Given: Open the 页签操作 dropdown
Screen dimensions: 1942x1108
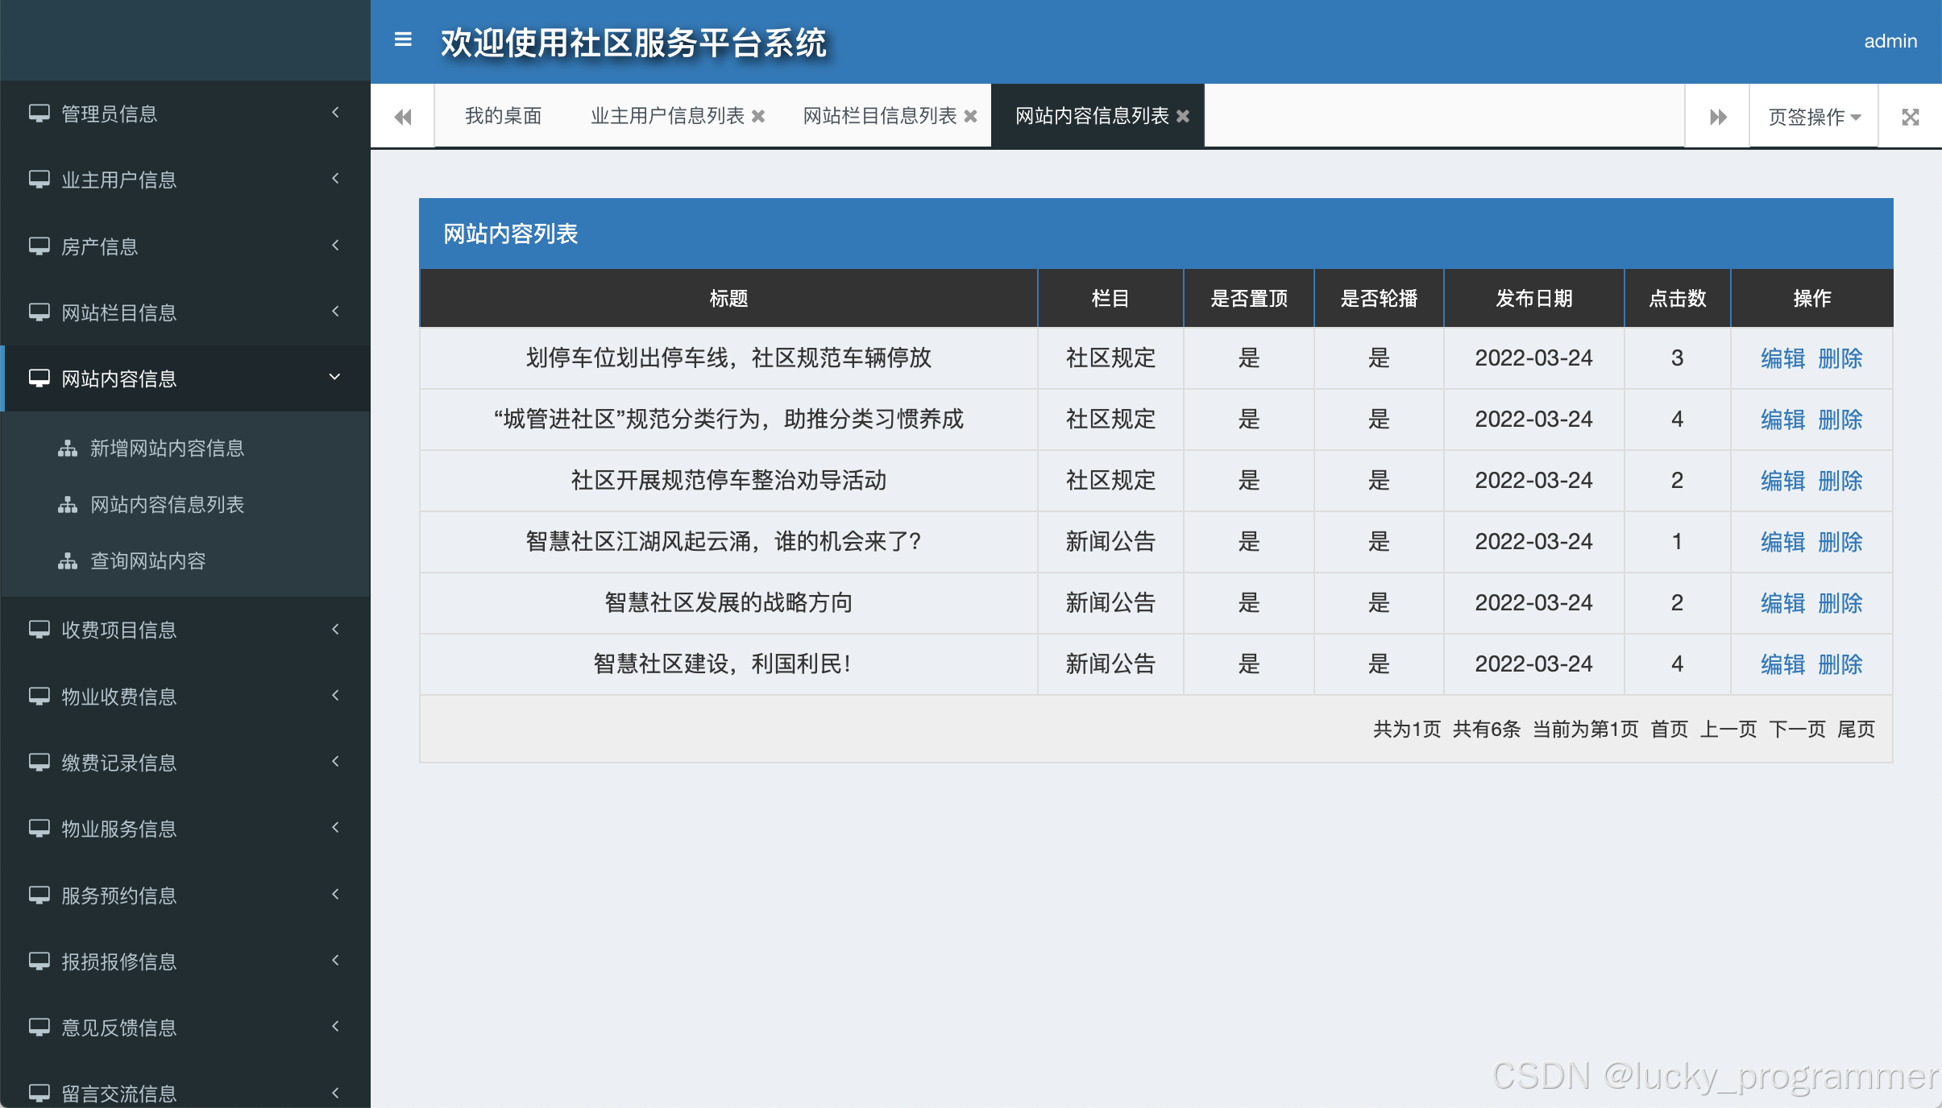Looking at the screenshot, I should tap(1813, 117).
